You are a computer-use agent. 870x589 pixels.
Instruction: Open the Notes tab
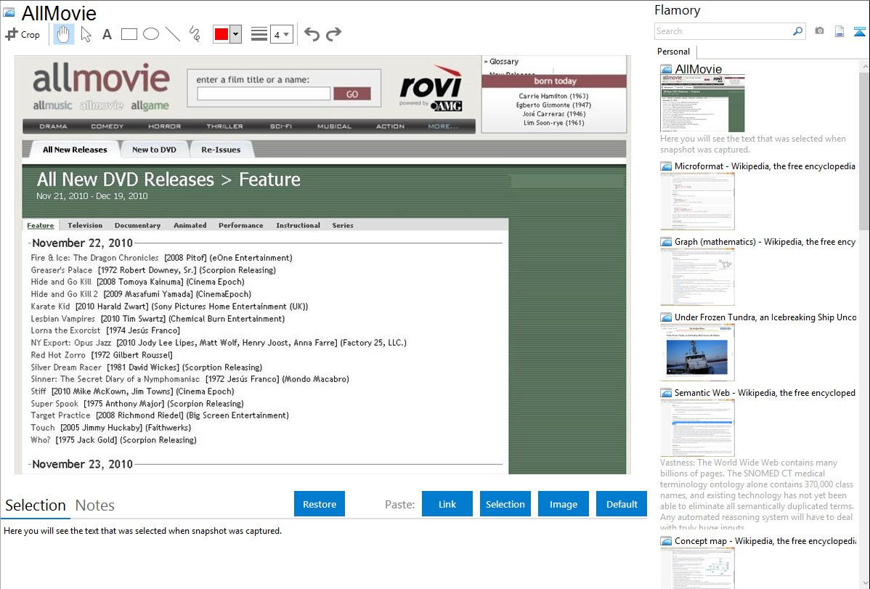(x=95, y=505)
